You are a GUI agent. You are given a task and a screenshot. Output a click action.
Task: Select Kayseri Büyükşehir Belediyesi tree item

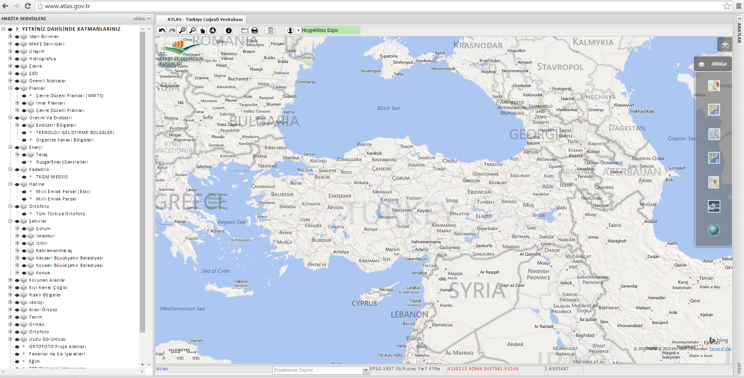click(70, 258)
